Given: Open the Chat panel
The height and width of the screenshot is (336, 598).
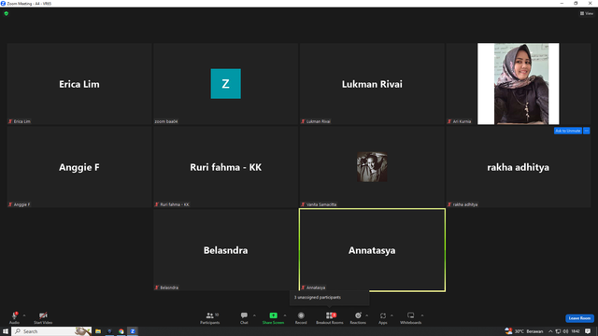Looking at the screenshot, I should [x=244, y=317].
